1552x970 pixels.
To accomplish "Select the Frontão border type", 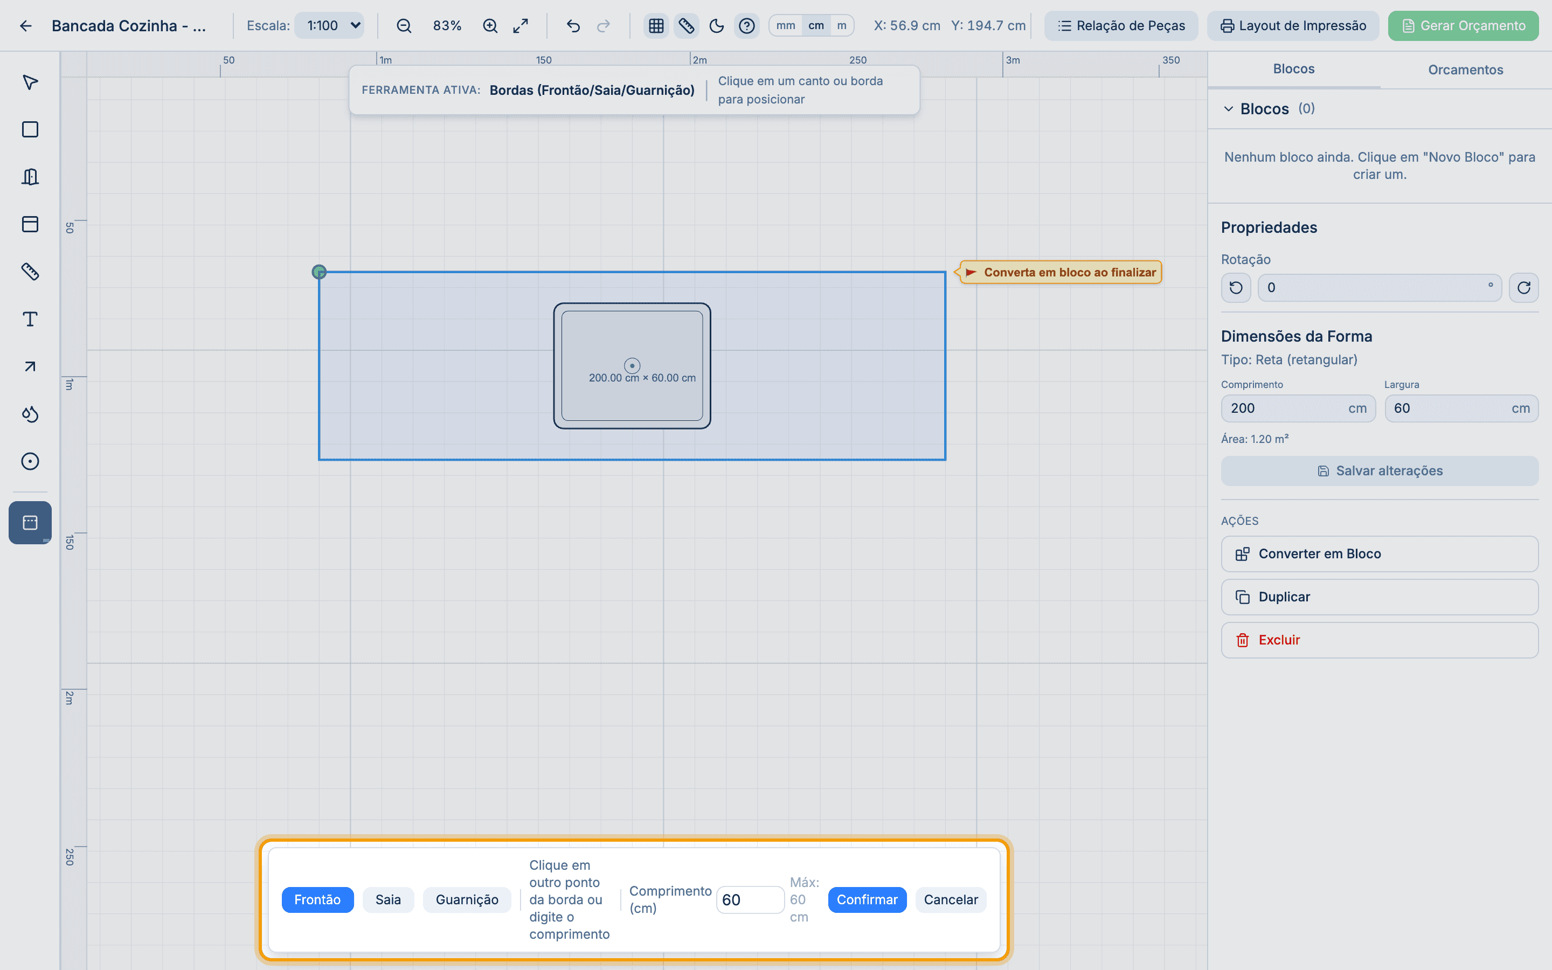I will pyautogui.click(x=317, y=899).
